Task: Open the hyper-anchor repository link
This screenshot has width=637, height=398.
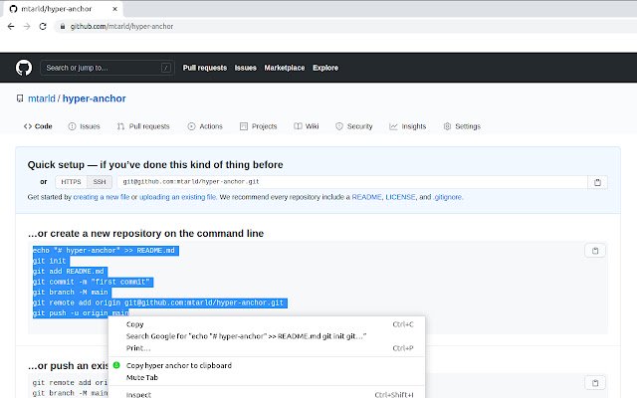Action: [95, 99]
